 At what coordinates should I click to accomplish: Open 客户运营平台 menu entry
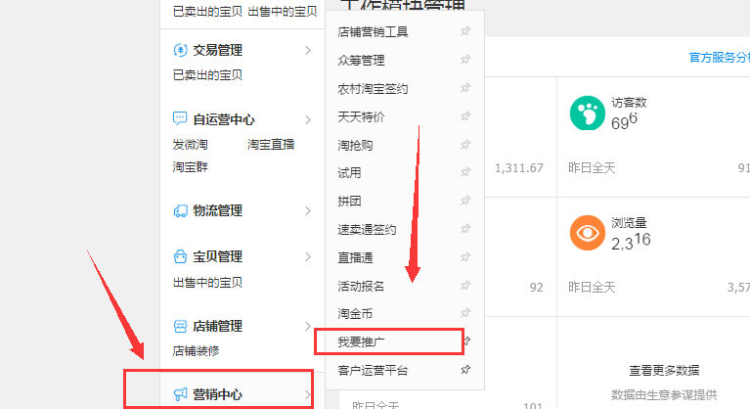point(373,370)
